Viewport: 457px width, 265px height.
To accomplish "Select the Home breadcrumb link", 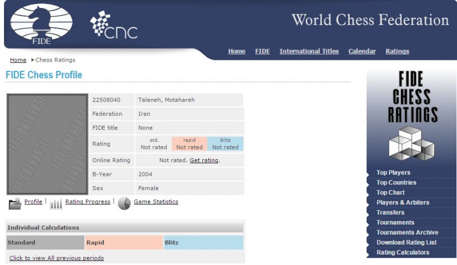I will (x=18, y=60).
